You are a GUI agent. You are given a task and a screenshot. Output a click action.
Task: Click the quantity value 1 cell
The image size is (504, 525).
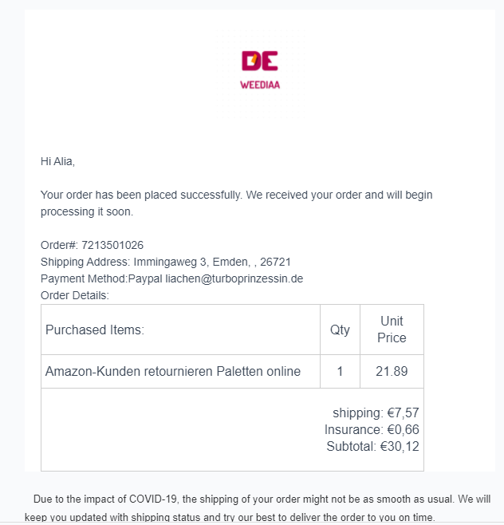point(340,371)
